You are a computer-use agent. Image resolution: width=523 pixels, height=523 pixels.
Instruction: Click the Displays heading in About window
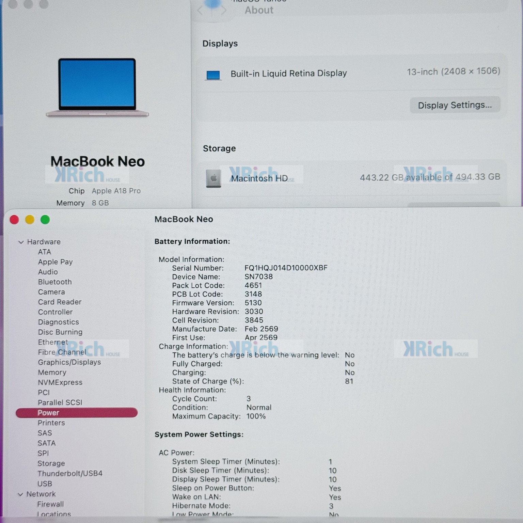point(220,44)
